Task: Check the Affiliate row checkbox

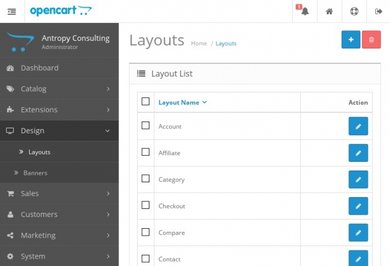Action: 146,152
